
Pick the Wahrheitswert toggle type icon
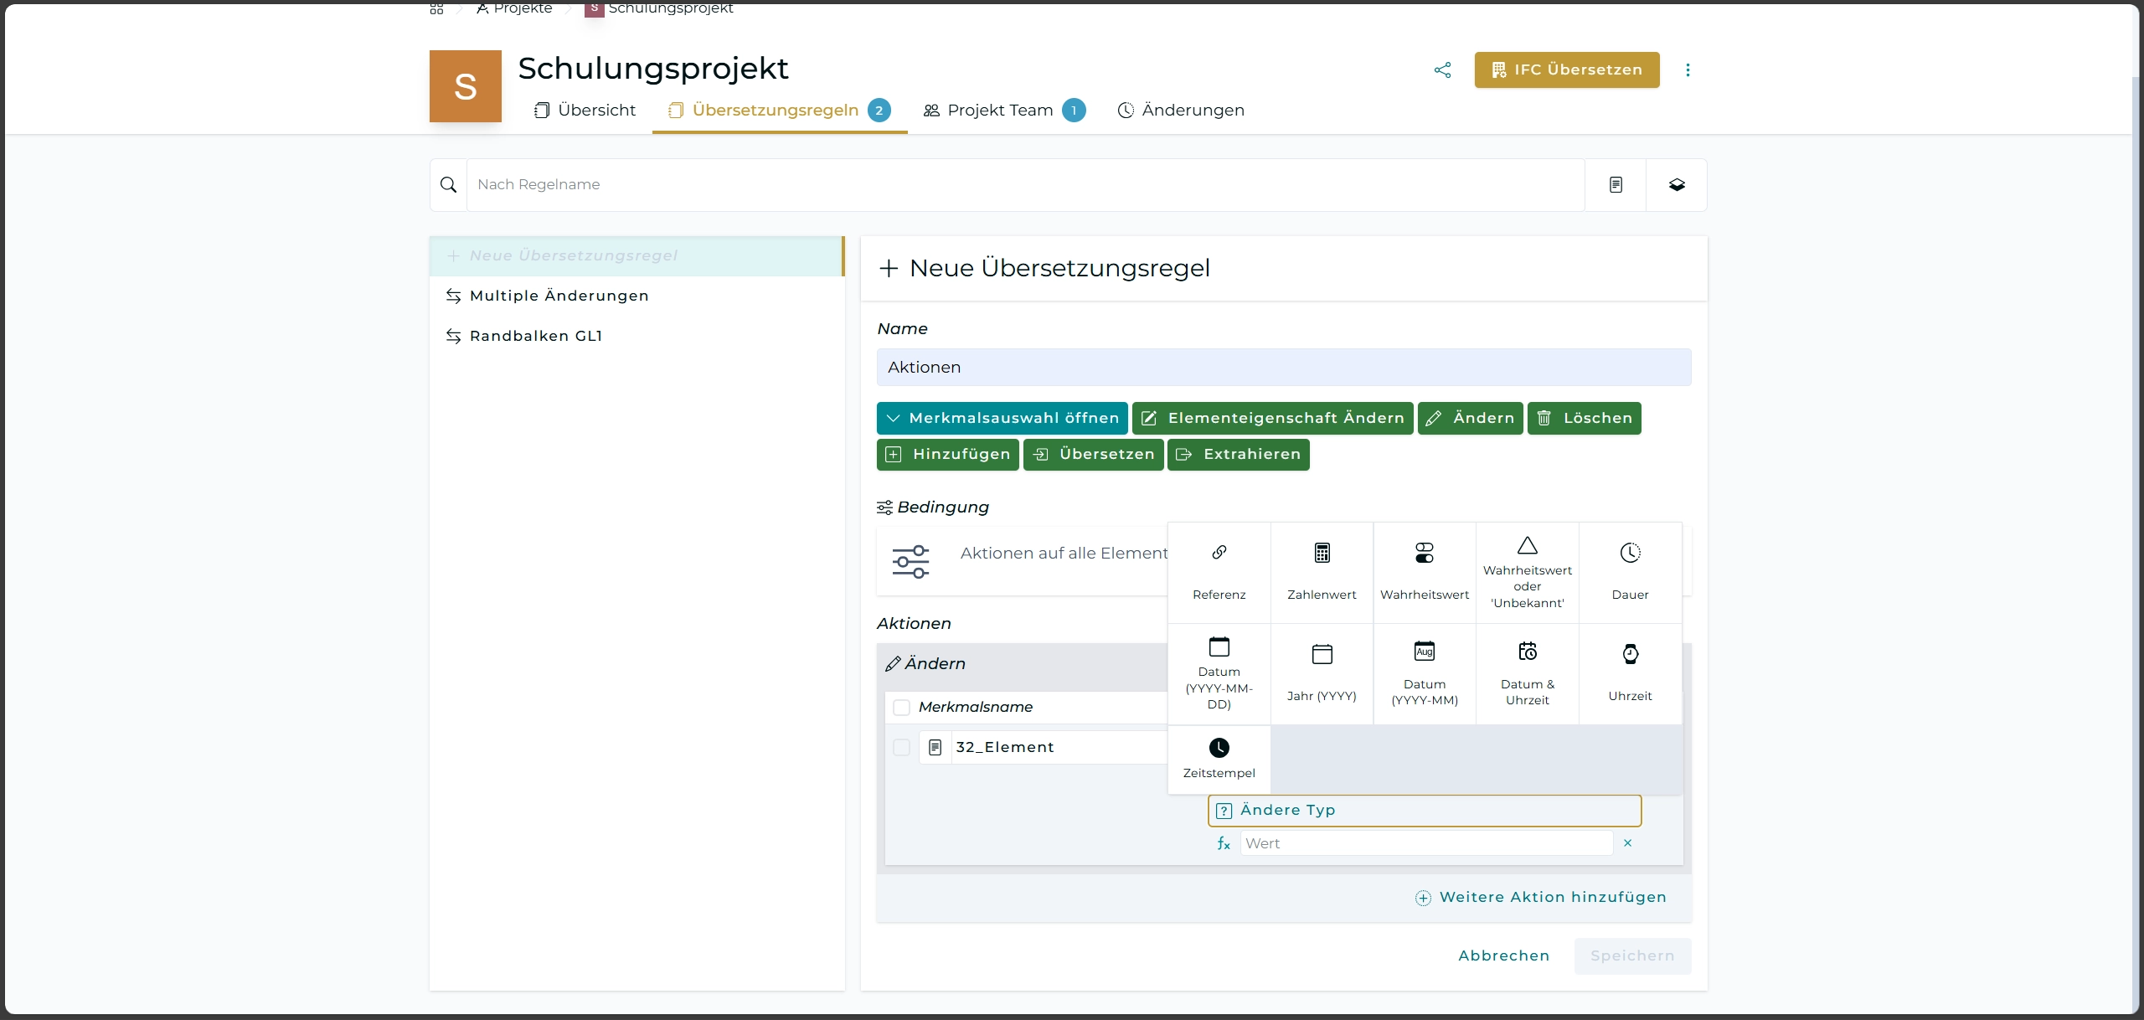[x=1424, y=553]
